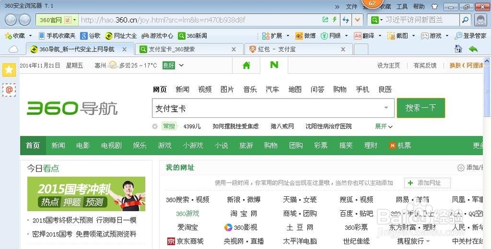Expand hot searches with 展开
Screen dimensions: 491x249
pyautogui.click(x=384, y=126)
